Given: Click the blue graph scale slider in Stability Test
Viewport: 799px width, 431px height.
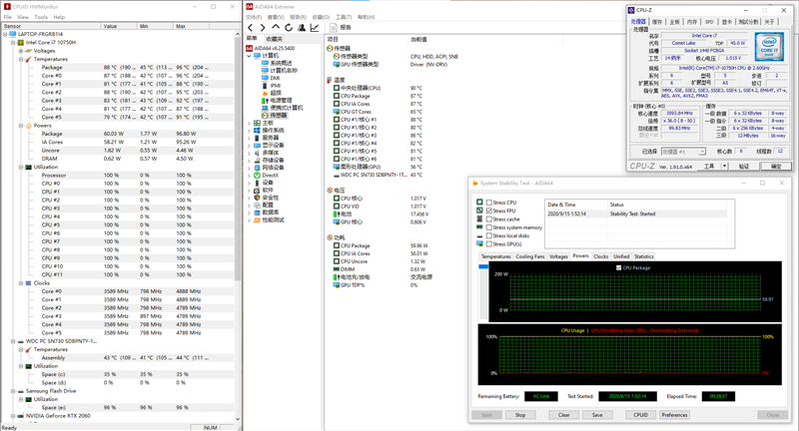Looking at the screenshot, I should [x=483, y=266].
